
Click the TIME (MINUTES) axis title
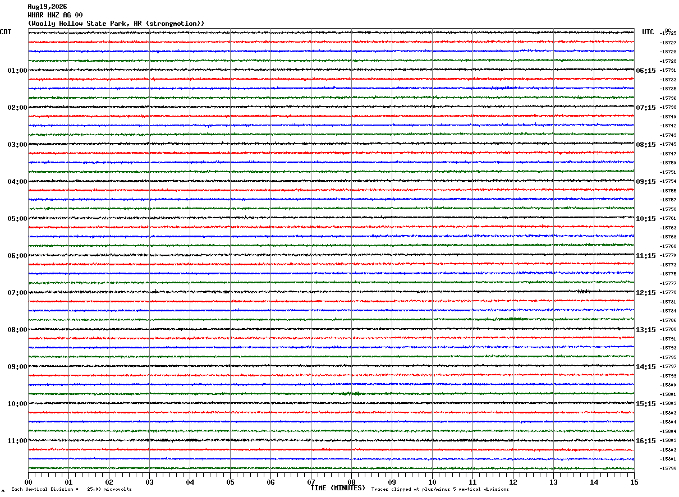pos(338,488)
